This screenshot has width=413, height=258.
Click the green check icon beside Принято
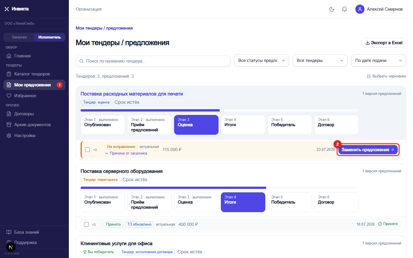click(380, 224)
